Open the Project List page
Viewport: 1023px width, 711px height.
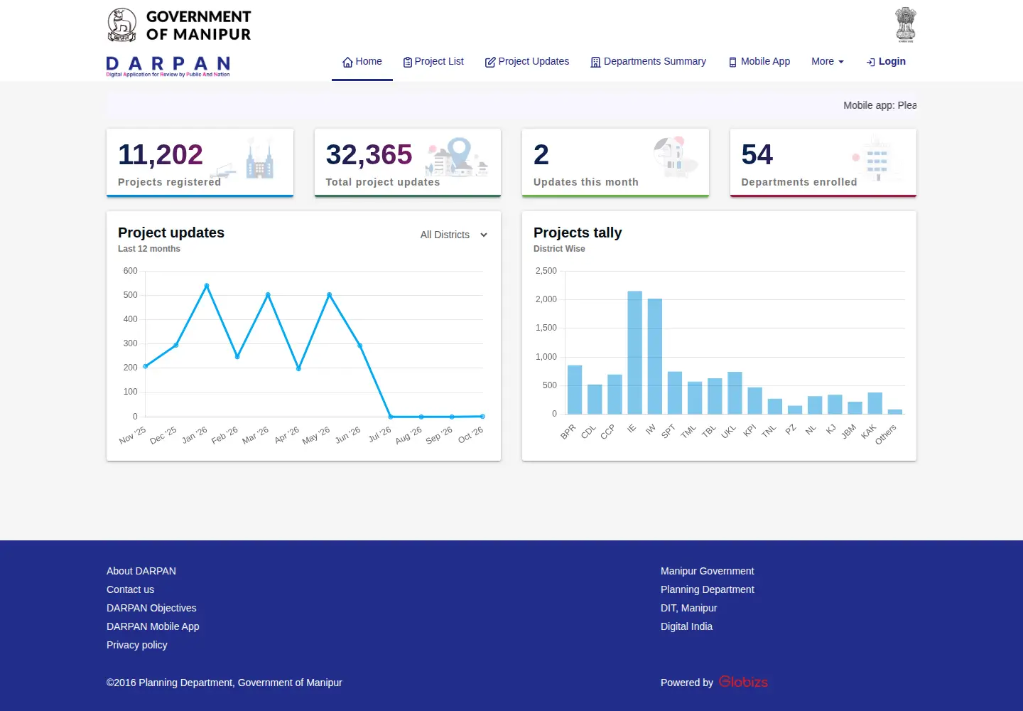click(x=433, y=62)
